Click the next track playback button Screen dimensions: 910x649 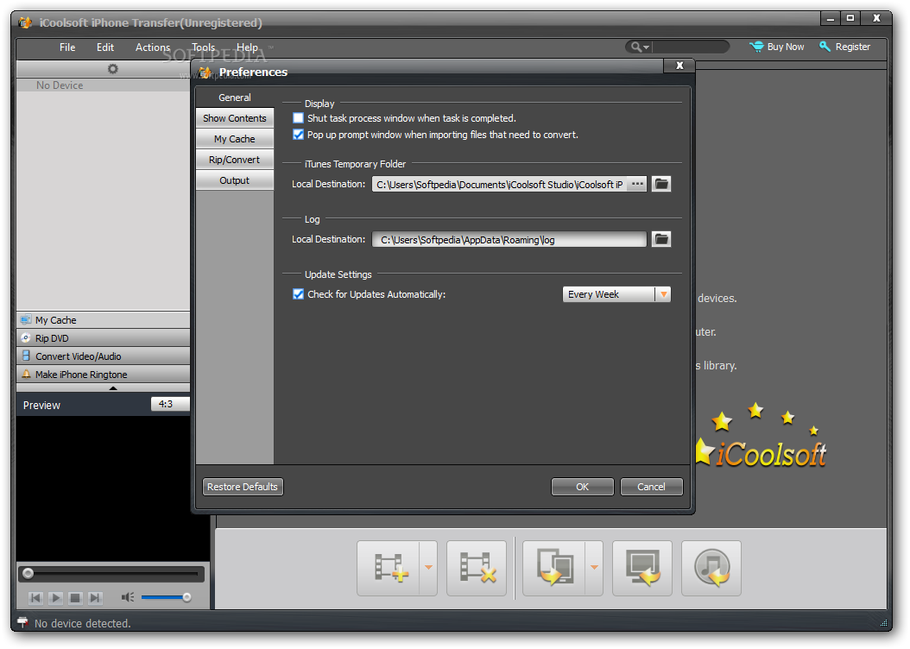[x=95, y=597]
